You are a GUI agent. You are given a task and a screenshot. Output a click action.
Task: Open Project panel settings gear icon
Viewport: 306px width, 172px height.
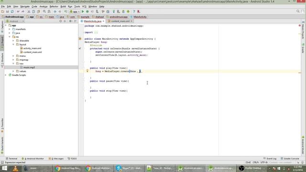click(70, 21)
